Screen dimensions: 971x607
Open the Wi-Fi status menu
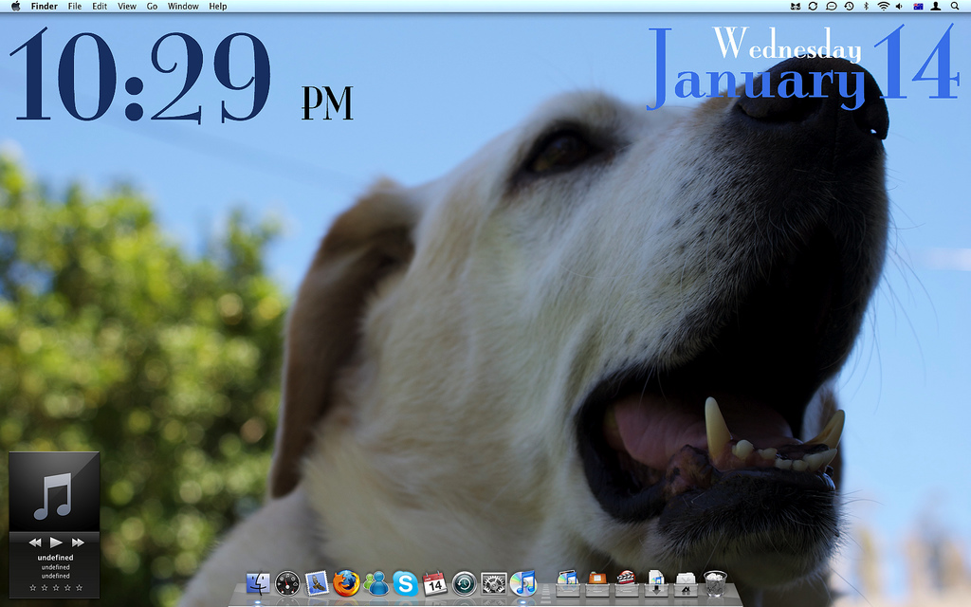point(884,7)
